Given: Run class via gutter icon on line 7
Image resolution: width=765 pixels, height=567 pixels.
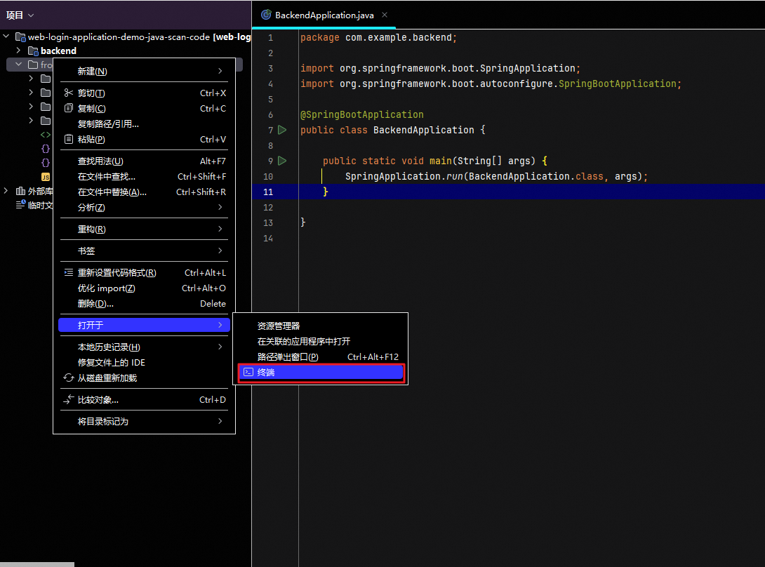Looking at the screenshot, I should click(x=282, y=130).
